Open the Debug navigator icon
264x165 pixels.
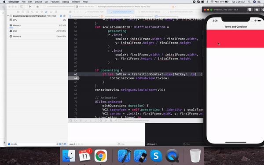(46, 12)
